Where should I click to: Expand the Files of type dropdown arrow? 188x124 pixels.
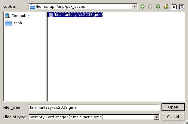pyautogui.click(x=157, y=117)
